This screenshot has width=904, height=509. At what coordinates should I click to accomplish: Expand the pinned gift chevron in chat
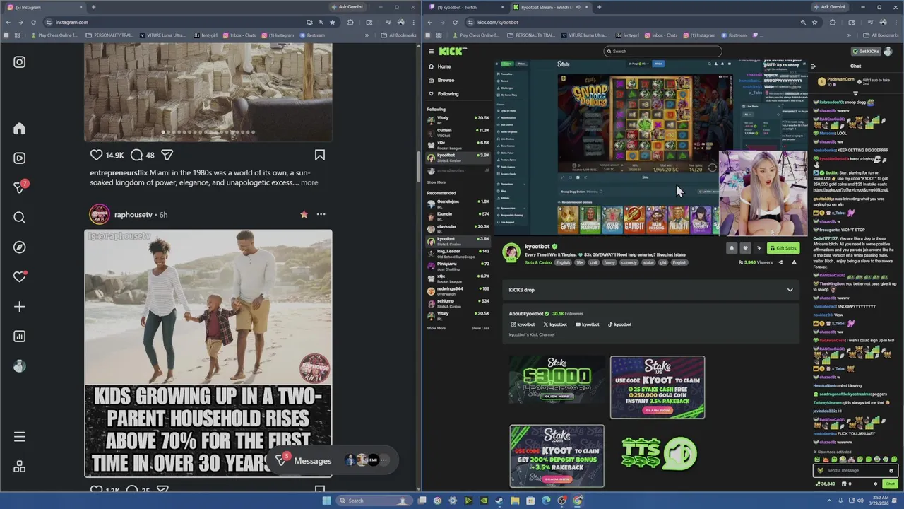coord(856,93)
